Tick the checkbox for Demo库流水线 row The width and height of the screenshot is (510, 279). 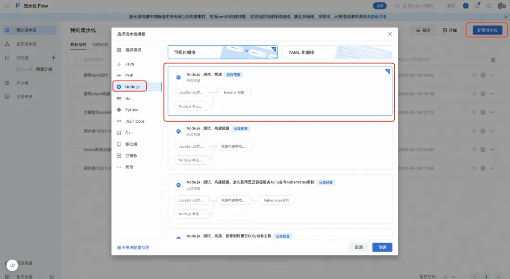75,150
